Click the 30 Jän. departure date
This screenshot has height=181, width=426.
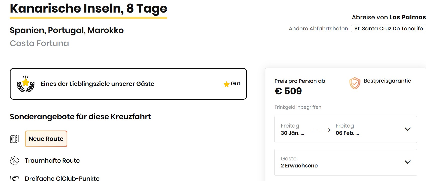point(292,133)
